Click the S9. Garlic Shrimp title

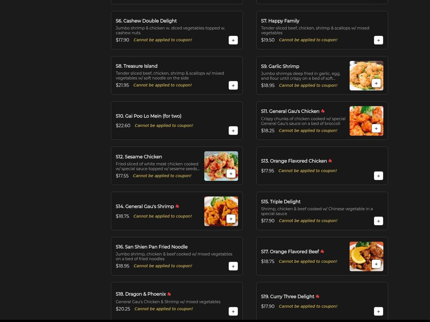pyautogui.click(x=280, y=66)
